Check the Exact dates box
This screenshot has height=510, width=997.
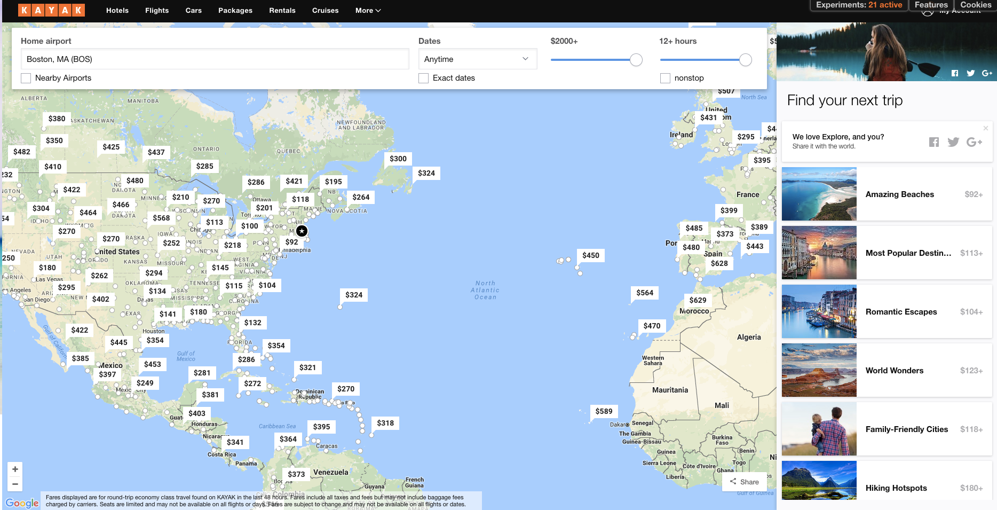coord(423,78)
